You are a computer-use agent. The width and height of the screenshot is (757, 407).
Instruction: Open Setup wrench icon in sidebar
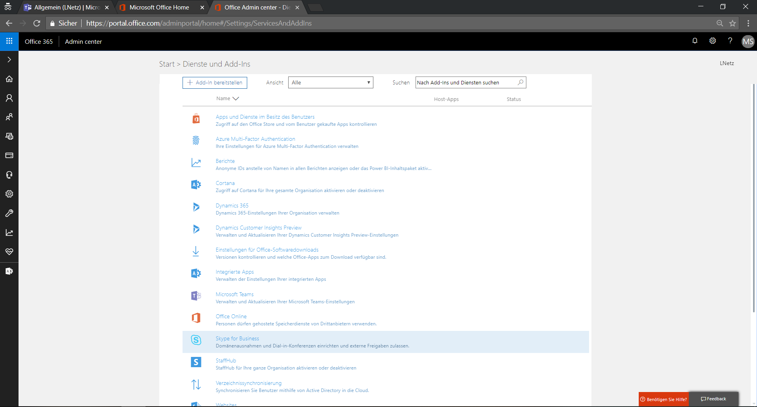click(9, 213)
